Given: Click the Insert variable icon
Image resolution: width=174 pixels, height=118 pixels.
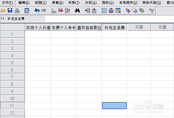Looking at the screenshot, I should pyautogui.click(x=94, y=11).
